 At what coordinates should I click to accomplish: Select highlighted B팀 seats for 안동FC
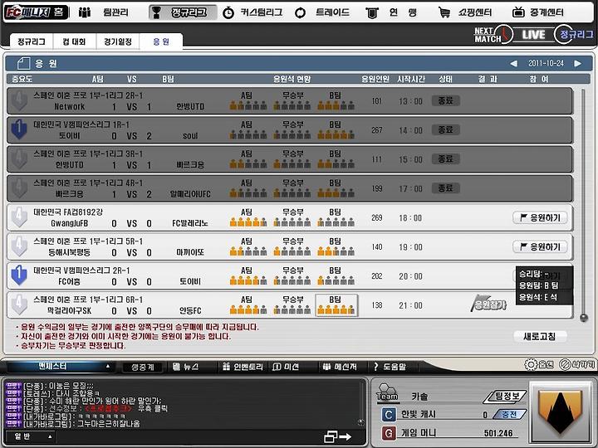click(x=336, y=305)
